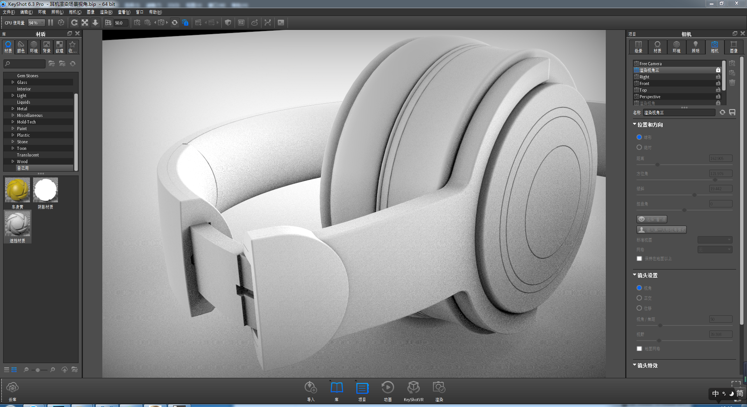Image resolution: width=747 pixels, height=407 pixels.
Task: Select the 照明 lighting tab icon in project panel
Action: coord(695,47)
